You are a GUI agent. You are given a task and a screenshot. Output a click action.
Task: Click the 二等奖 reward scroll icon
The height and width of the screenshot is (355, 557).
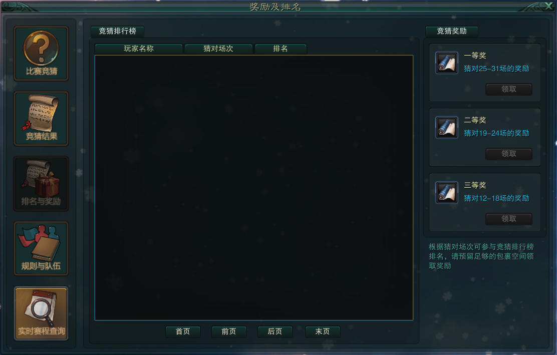tap(446, 128)
